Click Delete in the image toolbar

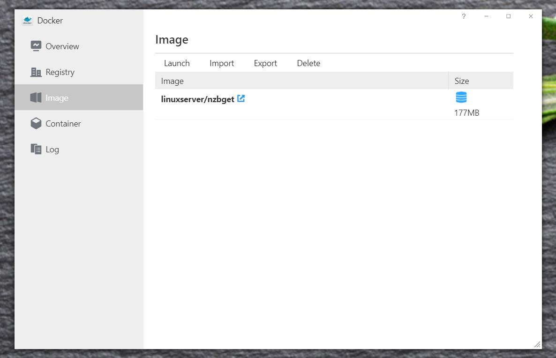pyautogui.click(x=308, y=63)
